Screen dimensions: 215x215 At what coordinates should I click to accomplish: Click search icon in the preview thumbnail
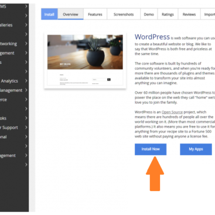(109, 80)
